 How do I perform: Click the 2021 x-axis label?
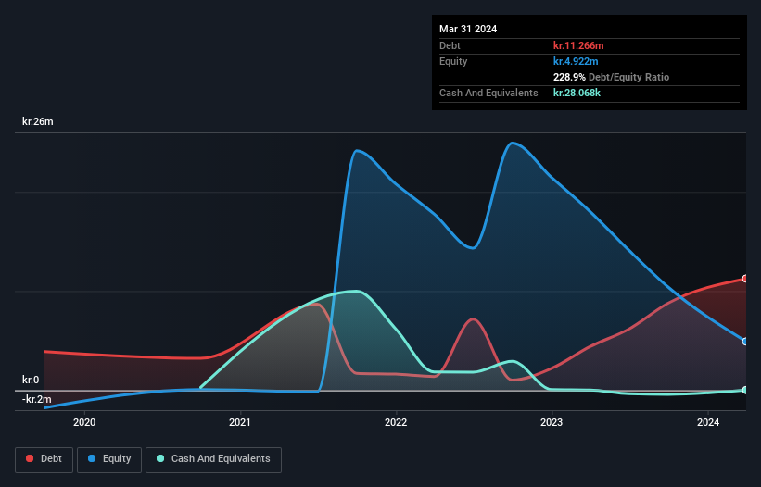[x=240, y=422]
